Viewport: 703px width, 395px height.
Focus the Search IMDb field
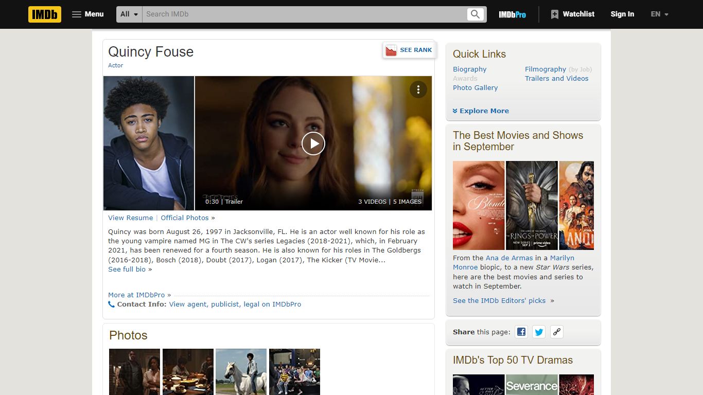305,14
